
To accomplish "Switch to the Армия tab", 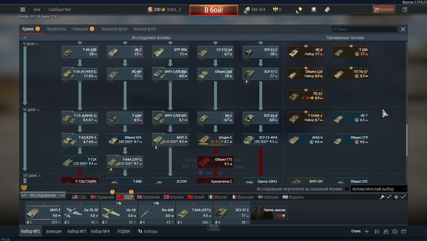I will pyautogui.click(x=31, y=29).
